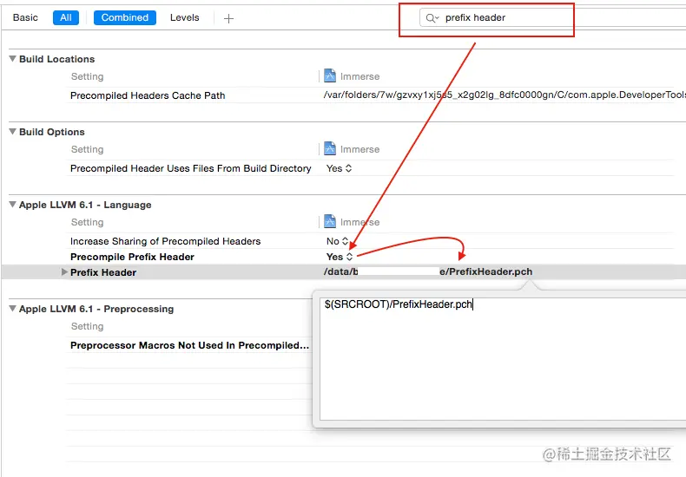Switch to Levels view
Viewport: 686px width, 477px height.
185,17
